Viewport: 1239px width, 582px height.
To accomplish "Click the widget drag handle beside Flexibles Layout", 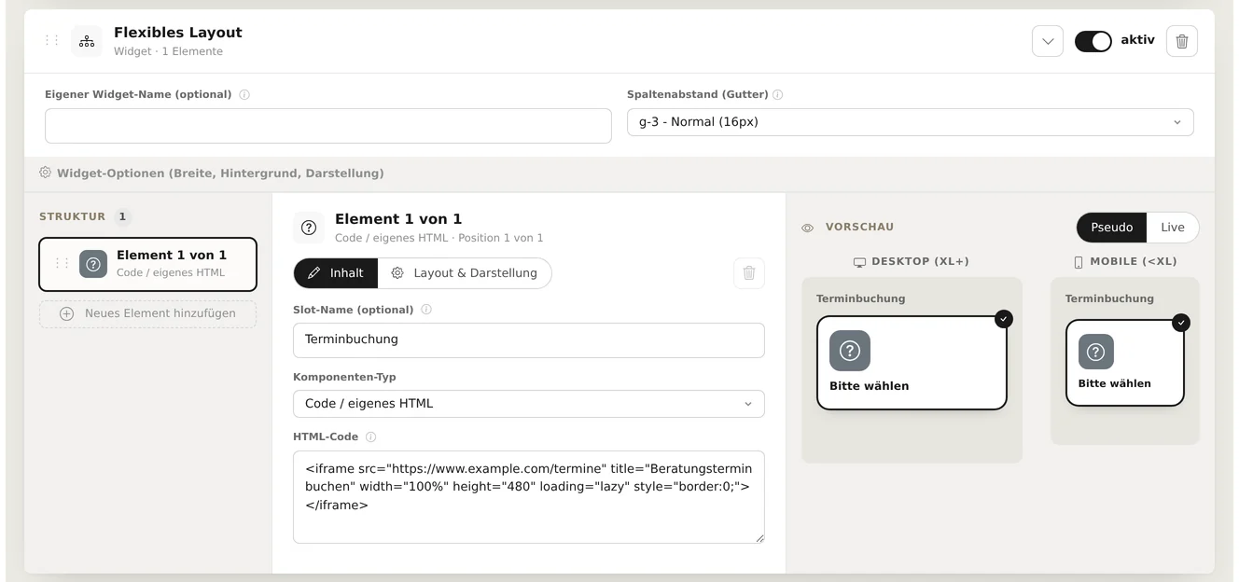I will point(52,40).
